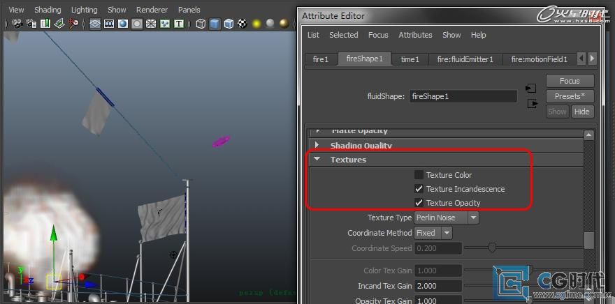Open the View menu in the viewport
This screenshot has width=615, height=304.
(16, 10)
